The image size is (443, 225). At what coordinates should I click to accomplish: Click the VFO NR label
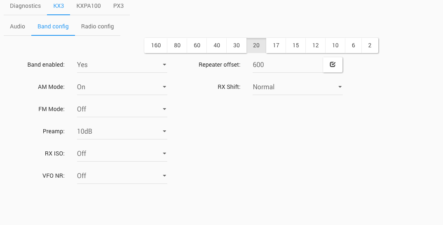[x=54, y=176]
